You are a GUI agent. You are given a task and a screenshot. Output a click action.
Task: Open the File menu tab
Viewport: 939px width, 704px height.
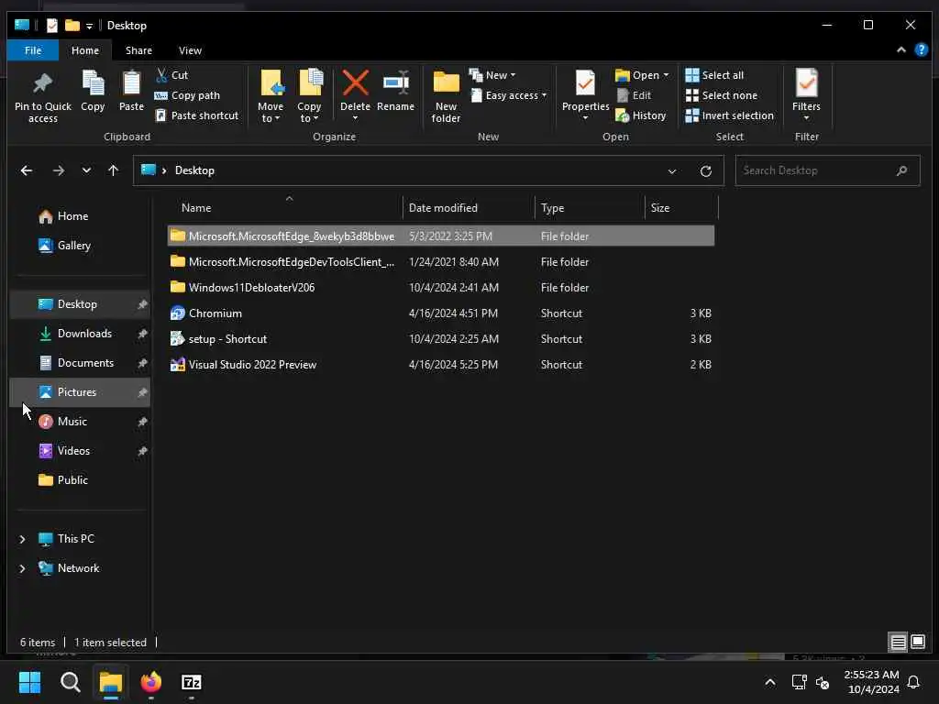[x=33, y=50]
